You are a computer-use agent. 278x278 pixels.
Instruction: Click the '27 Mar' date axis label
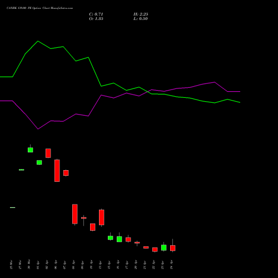(x=20, y=265)
